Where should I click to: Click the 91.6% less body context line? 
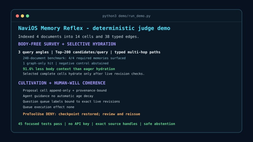coord(69,69)
